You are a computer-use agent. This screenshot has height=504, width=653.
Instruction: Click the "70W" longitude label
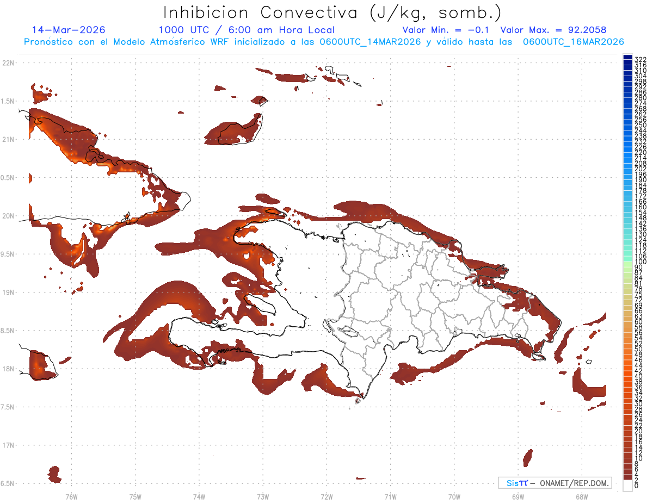pos(454,496)
